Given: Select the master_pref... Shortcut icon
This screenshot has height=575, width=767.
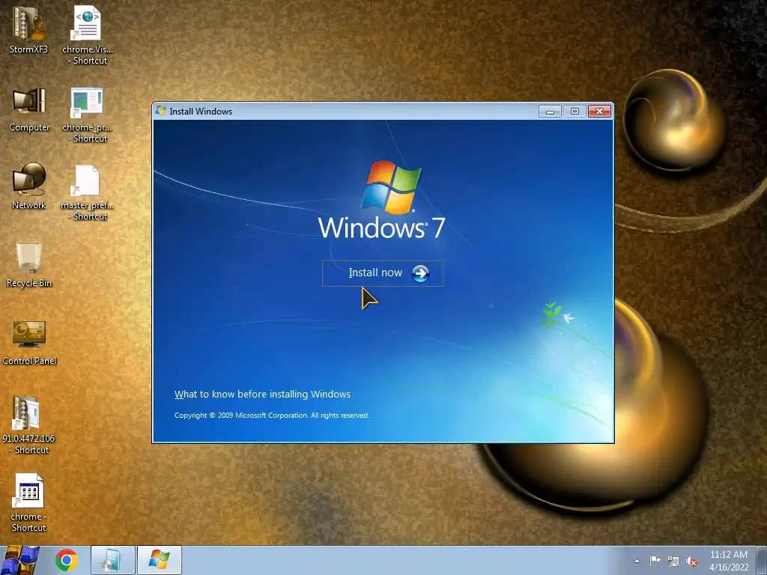Looking at the screenshot, I should click(x=88, y=192).
